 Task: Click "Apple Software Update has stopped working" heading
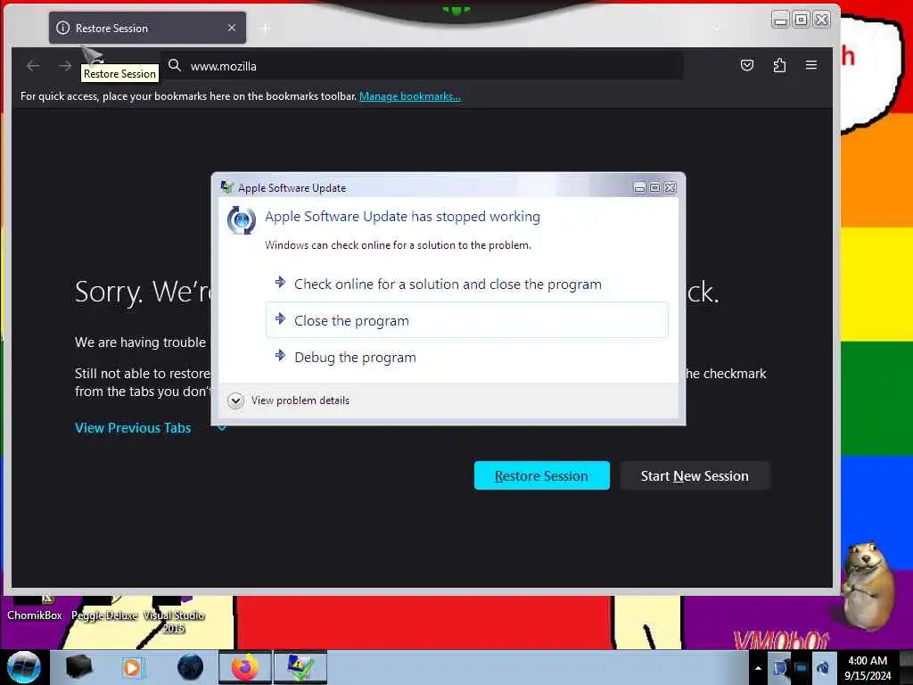[x=402, y=217]
